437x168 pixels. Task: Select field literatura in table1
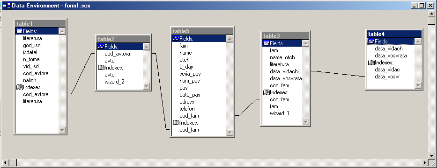(32, 38)
